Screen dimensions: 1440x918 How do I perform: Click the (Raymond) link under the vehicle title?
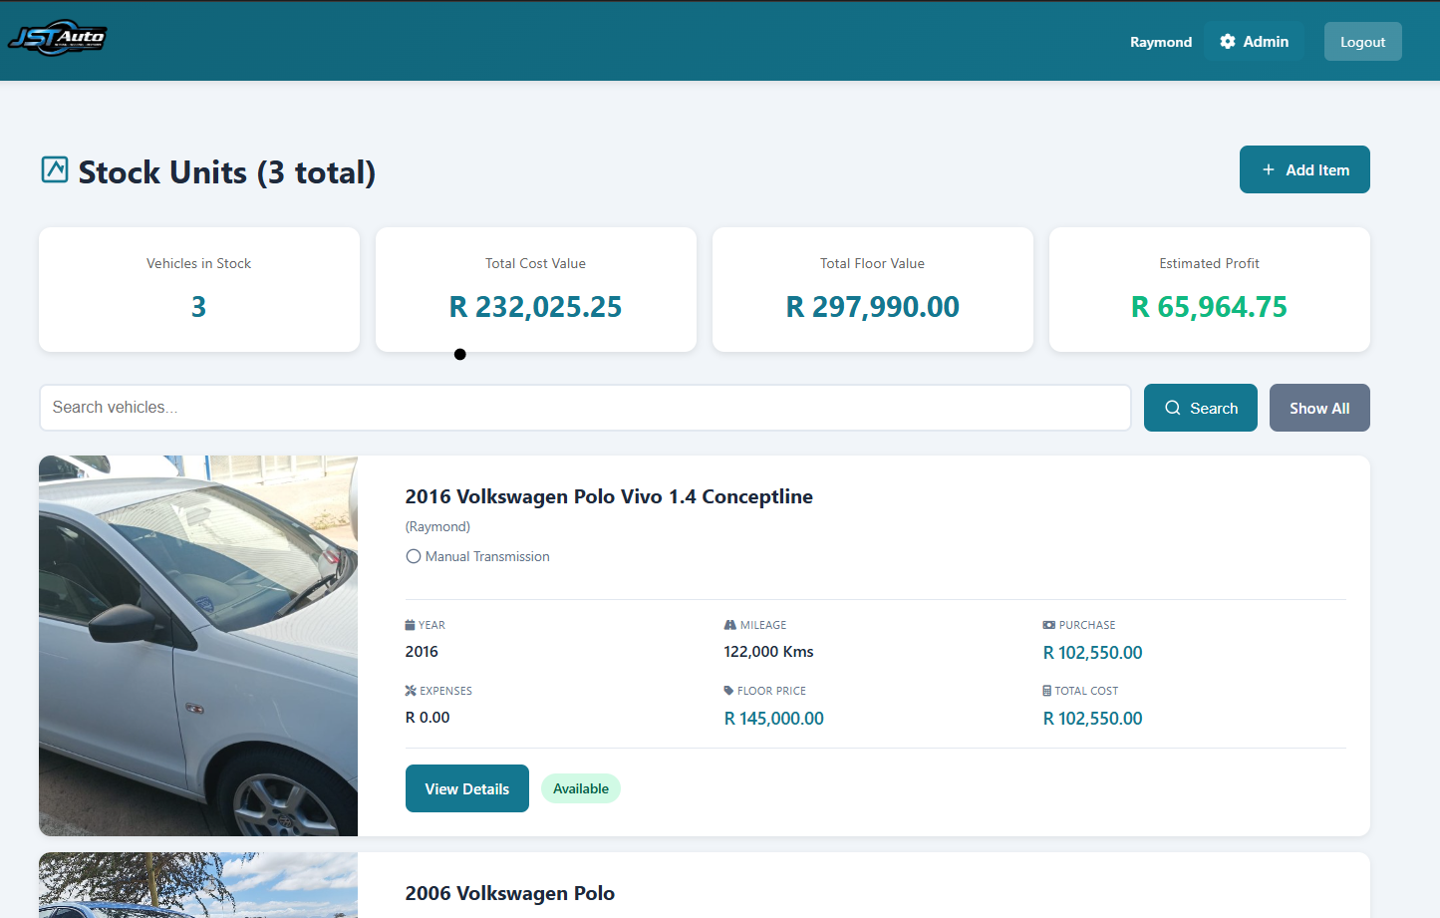coord(437,526)
